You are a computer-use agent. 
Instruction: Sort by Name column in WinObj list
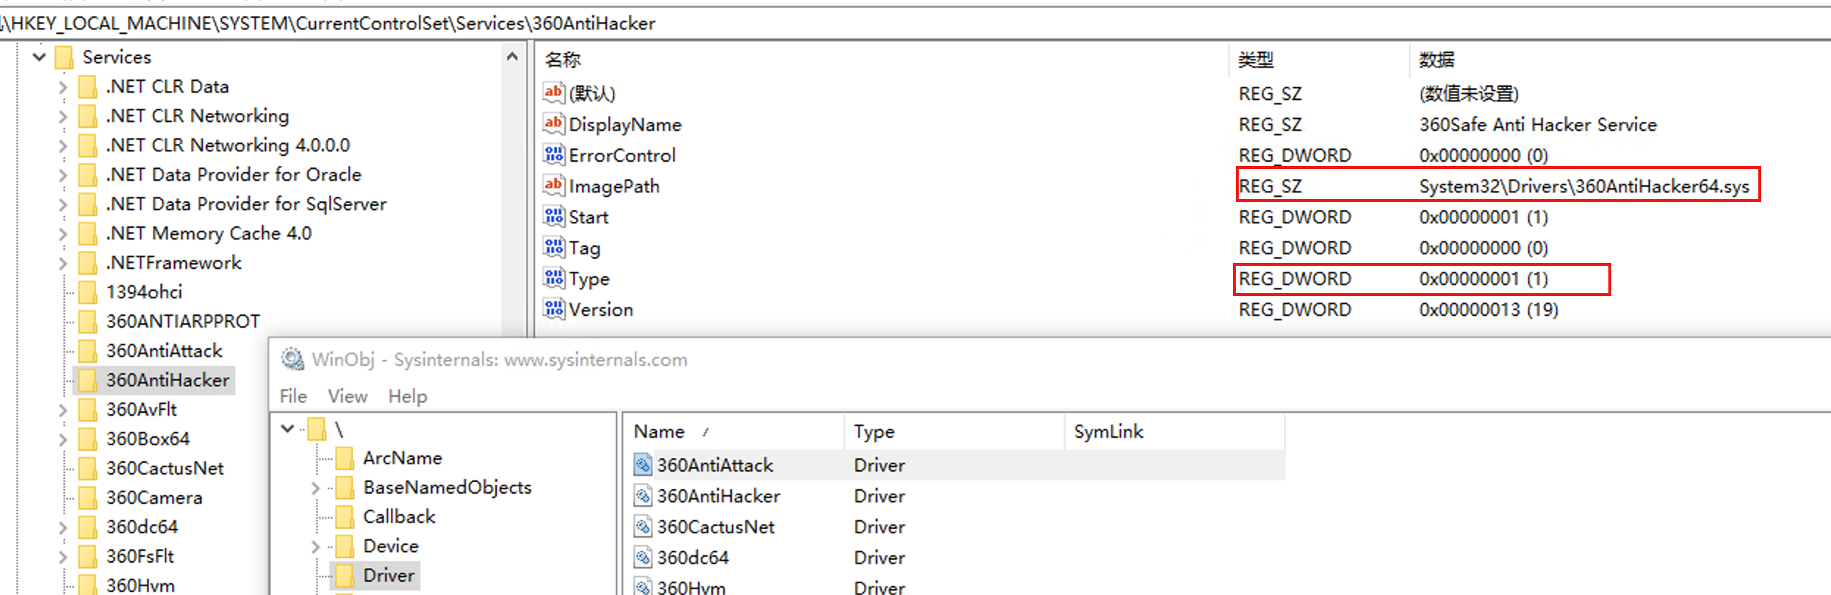click(x=733, y=431)
